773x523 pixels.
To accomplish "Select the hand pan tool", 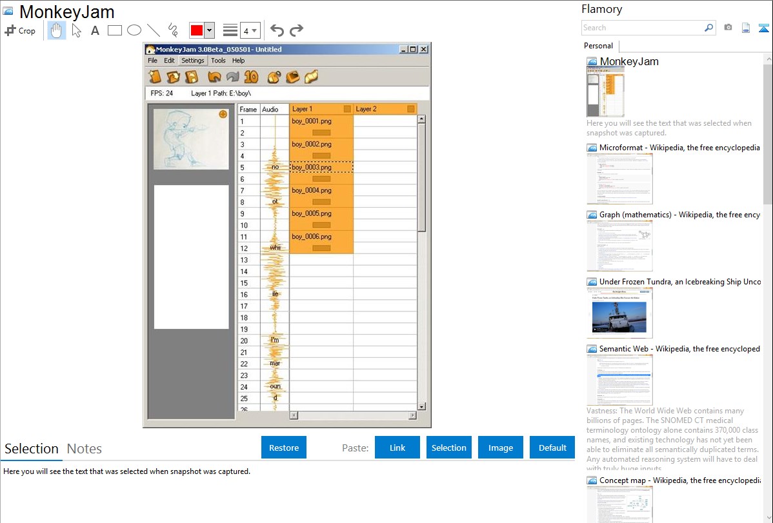I will click(56, 30).
